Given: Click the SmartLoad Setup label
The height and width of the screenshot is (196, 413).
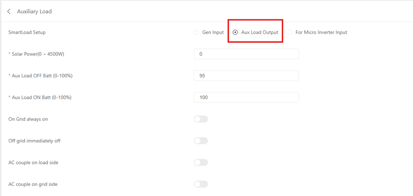Looking at the screenshot, I should [27, 33].
